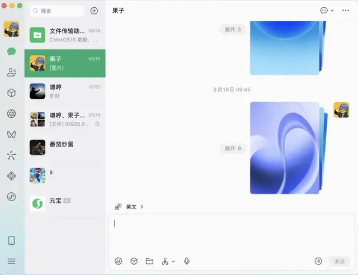The width and height of the screenshot is (358, 275).
Task: Click the sender avatar beside the purple image
Action: (x=341, y=110)
